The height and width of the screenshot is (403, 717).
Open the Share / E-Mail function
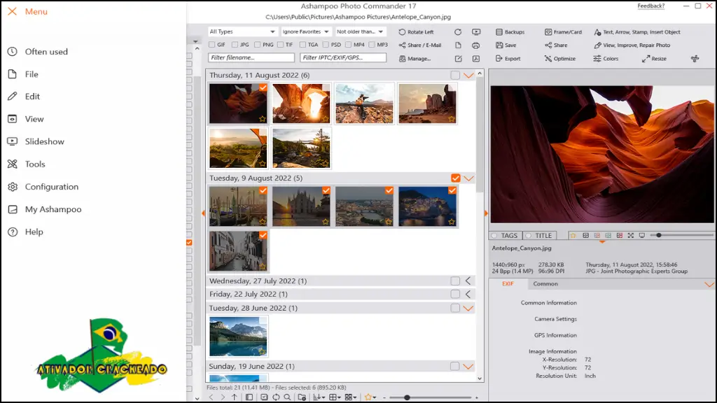point(419,45)
